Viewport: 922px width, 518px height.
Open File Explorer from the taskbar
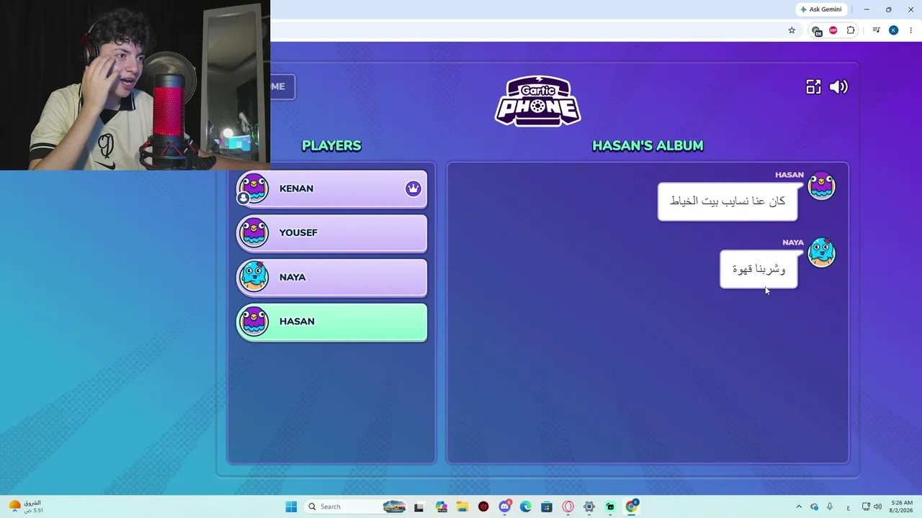[x=462, y=506]
